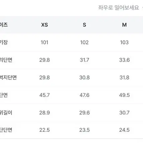Click the M value 33.6
The width and height of the screenshot is (143, 143).
124,60
